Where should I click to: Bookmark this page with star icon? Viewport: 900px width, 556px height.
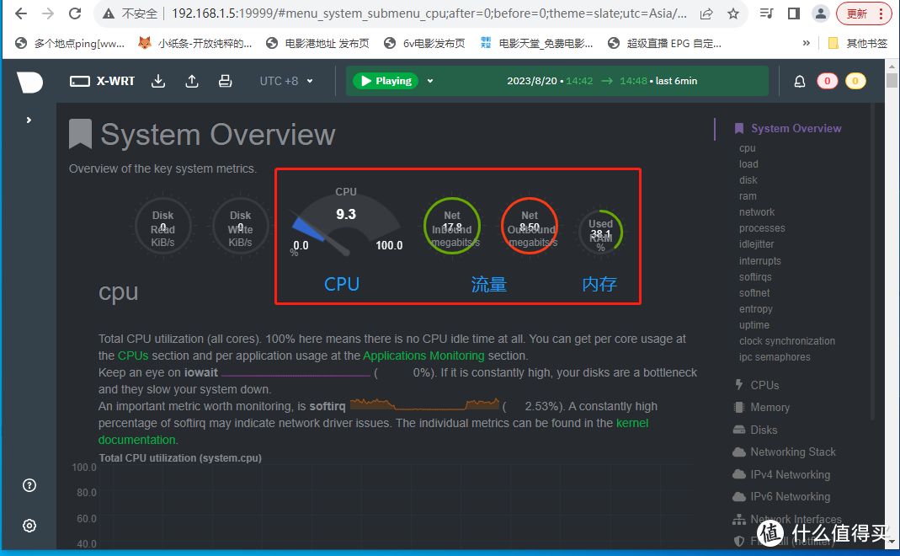pos(733,13)
